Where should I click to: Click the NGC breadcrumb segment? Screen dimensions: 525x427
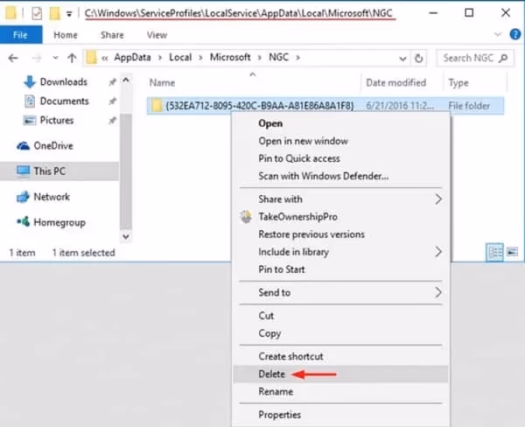click(278, 57)
